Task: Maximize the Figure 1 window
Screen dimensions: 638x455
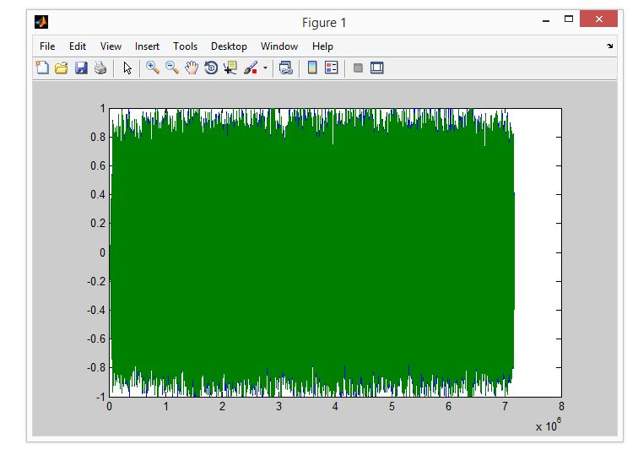Action: click(x=569, y=19)
